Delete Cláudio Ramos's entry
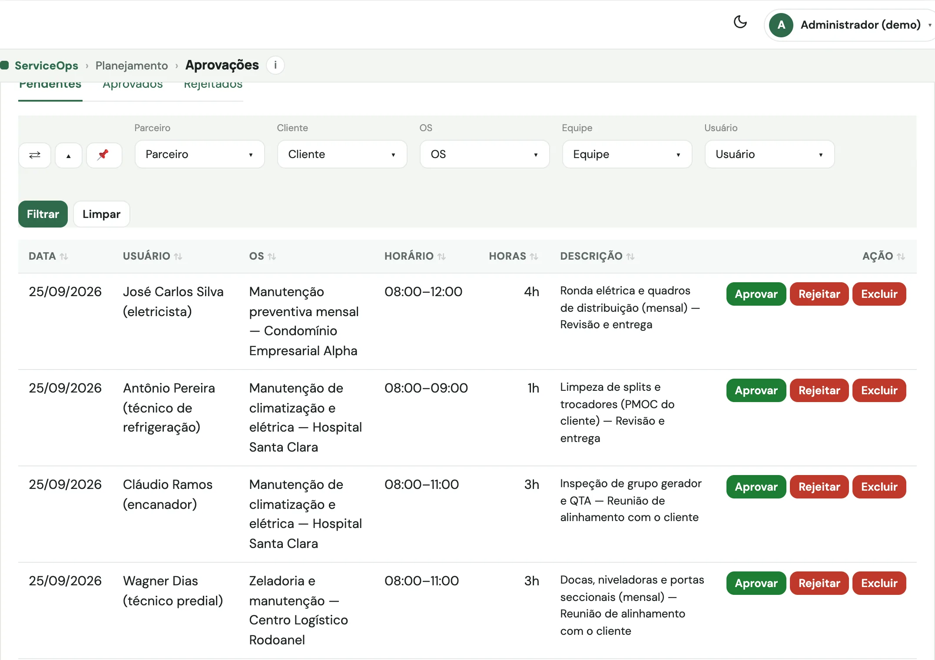Image resolution: width=935 pixels, height=660 pixels. coord(879,487)
